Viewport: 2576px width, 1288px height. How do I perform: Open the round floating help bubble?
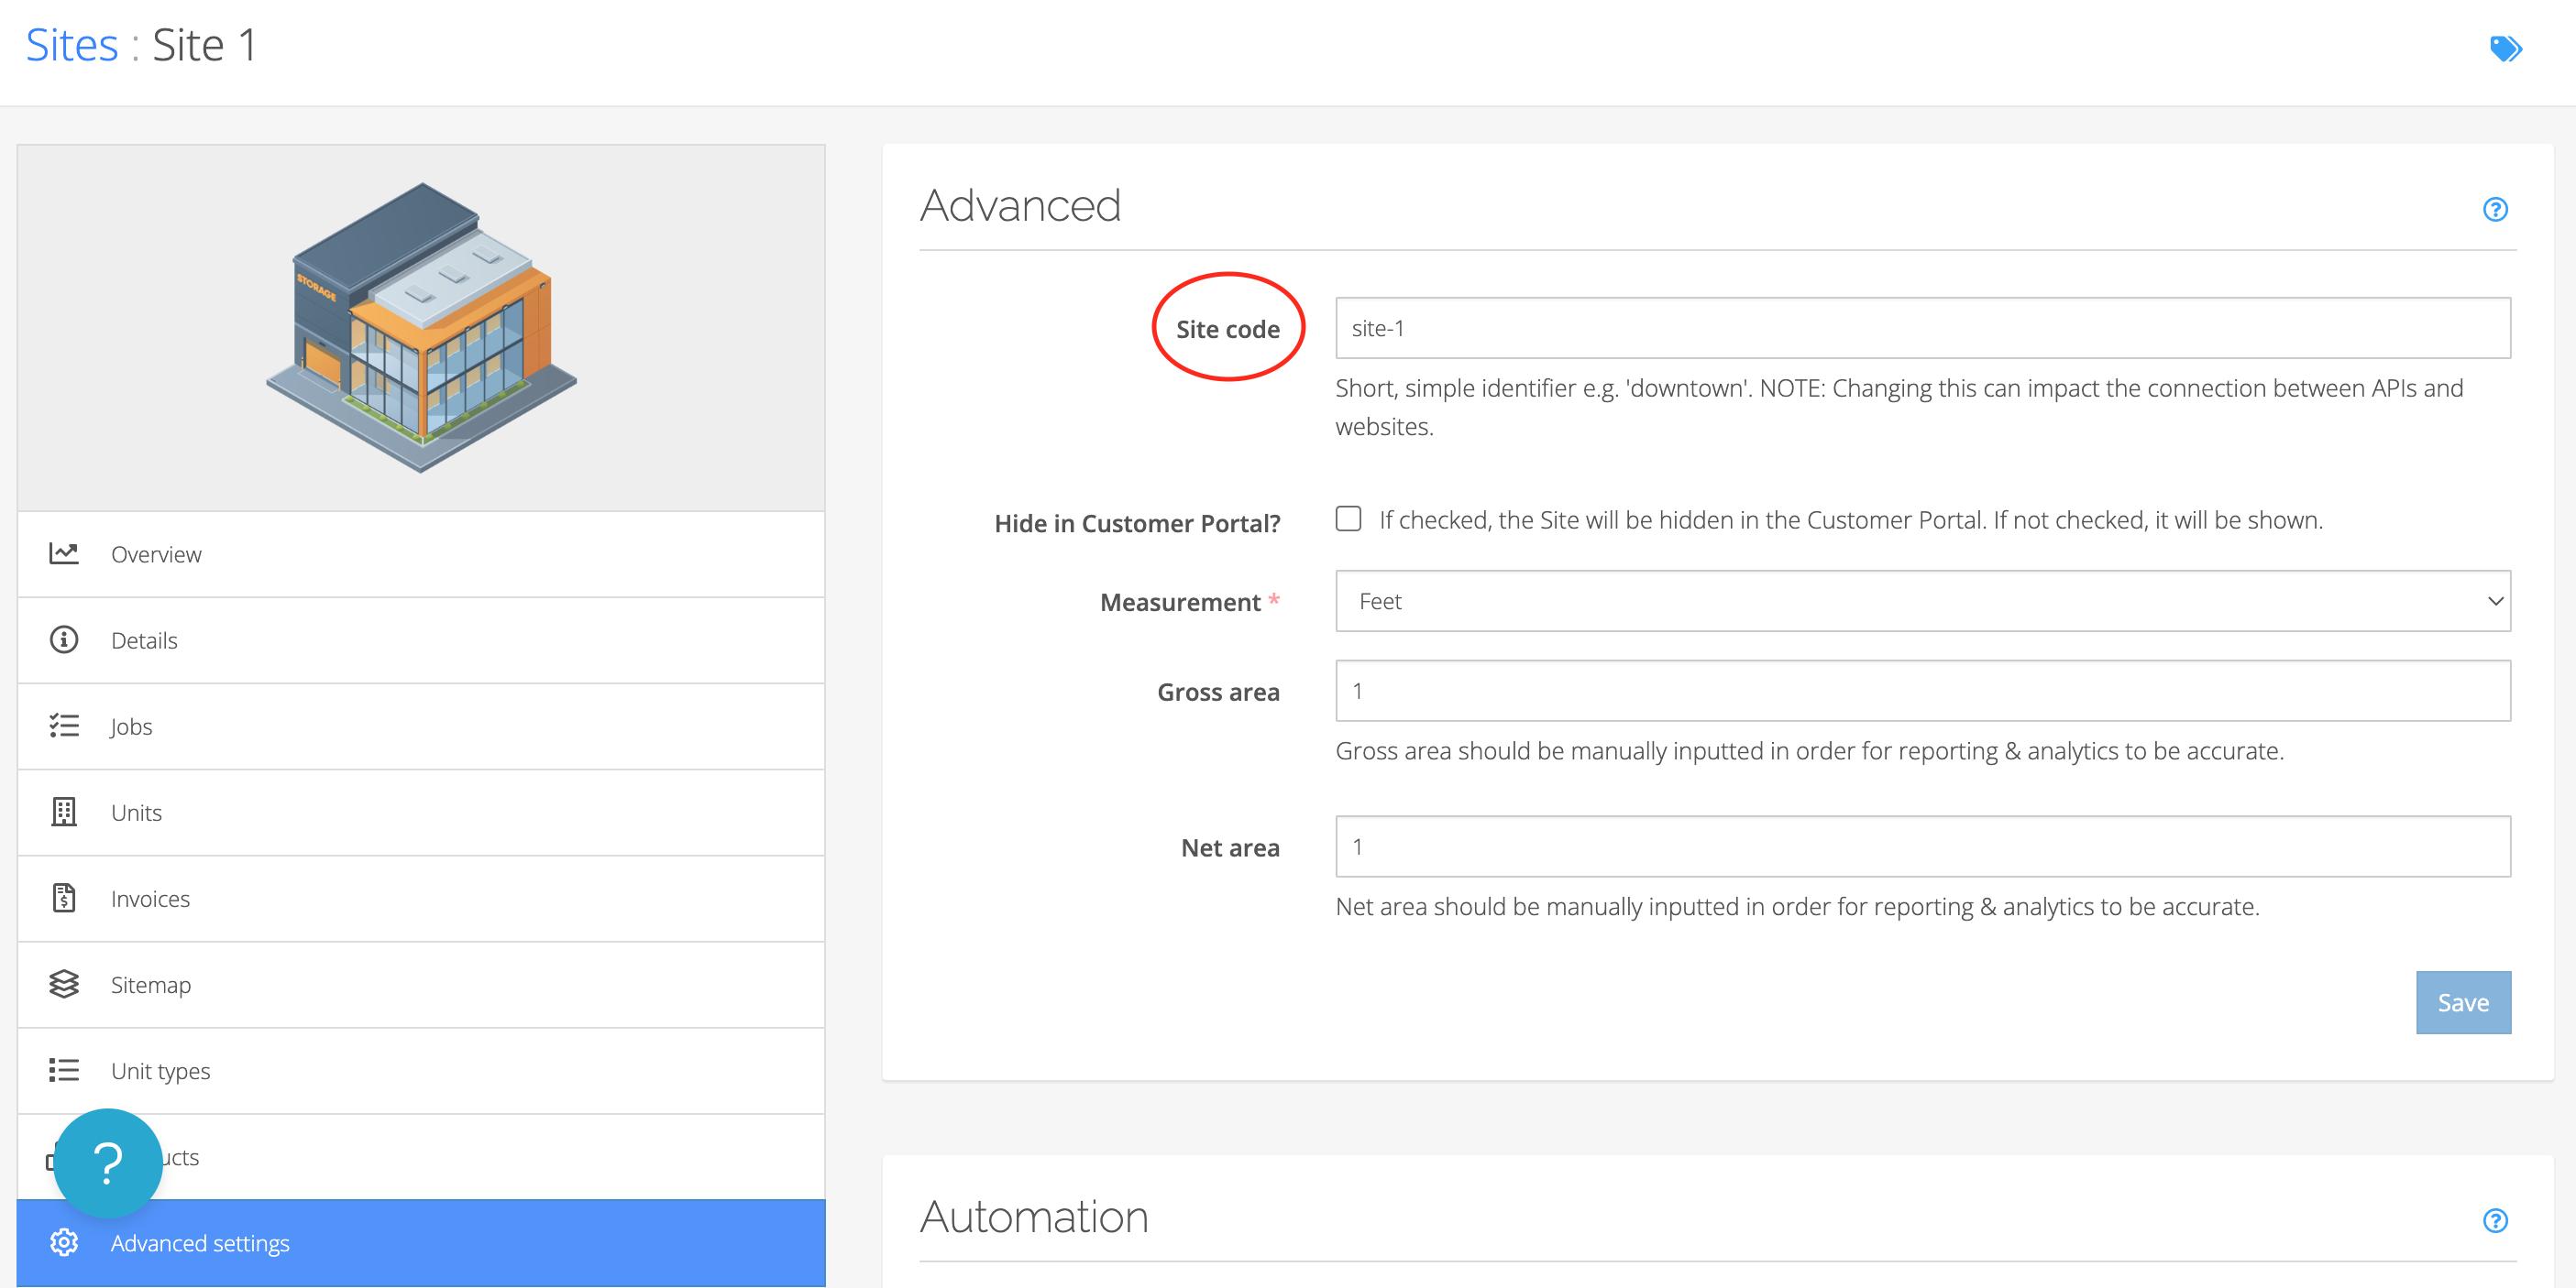(108, 1162)
